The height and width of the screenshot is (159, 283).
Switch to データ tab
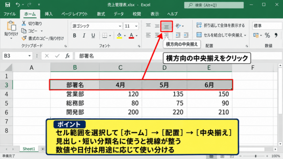pos(119,14)
